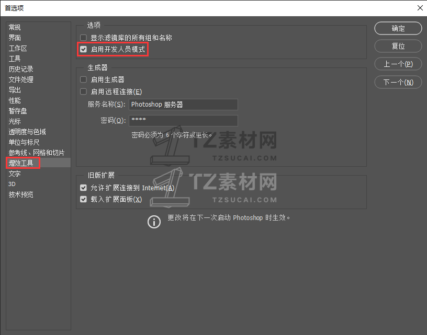Uncheck 启用开发人员模式 checkbox
This screenshot has height=335, width=427.
point(83,49)
